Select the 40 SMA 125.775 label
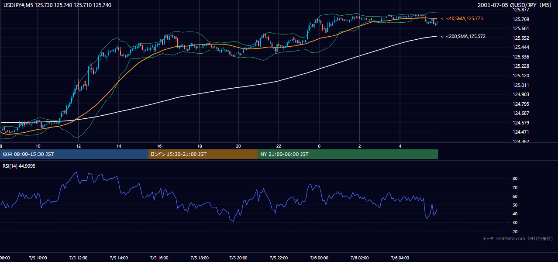 [462, 19]
